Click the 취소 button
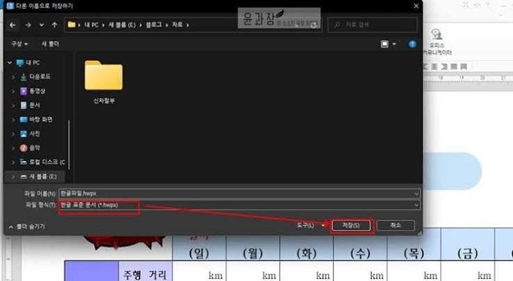This screenshot has height=281, width=513. click(396, 225)
